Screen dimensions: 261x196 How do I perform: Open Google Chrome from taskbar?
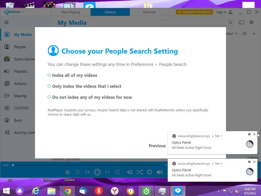pos(67,191)
